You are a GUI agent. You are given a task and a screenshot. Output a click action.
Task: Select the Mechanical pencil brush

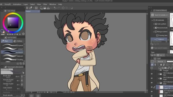pyautogui.click(x=12, y=45)
